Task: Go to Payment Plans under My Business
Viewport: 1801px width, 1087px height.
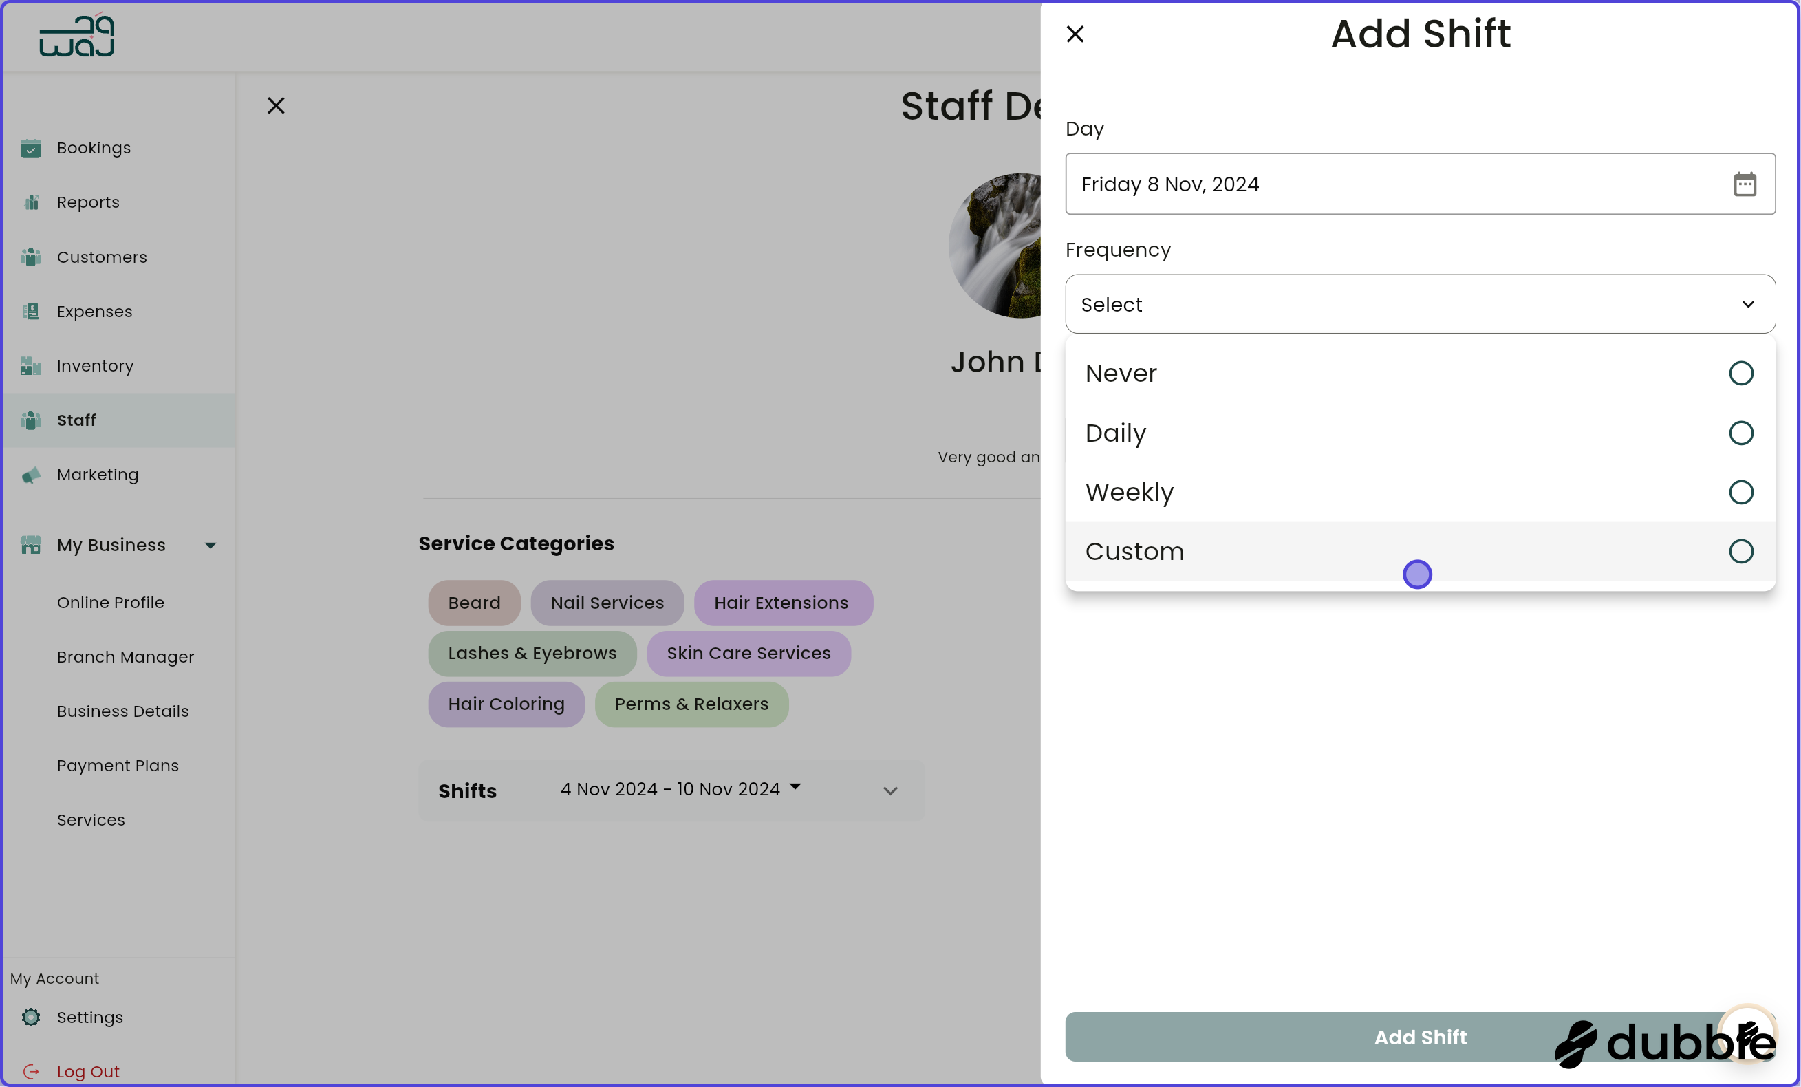Action: [118, 765]
